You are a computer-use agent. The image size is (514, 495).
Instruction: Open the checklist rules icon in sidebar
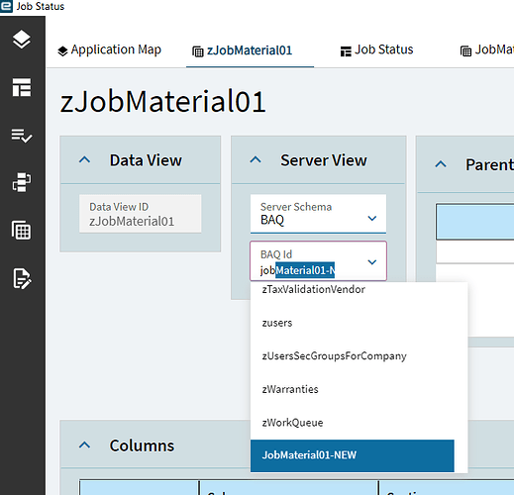point(22,136)
